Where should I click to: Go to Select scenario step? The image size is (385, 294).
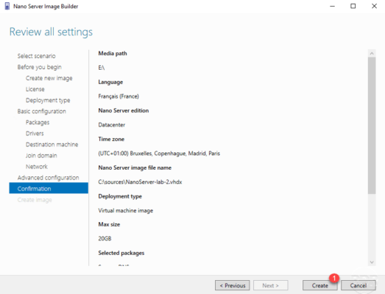tap(36, 56)
